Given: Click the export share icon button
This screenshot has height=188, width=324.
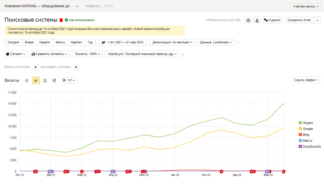Looking at the screenshot, I should point(257,20).
